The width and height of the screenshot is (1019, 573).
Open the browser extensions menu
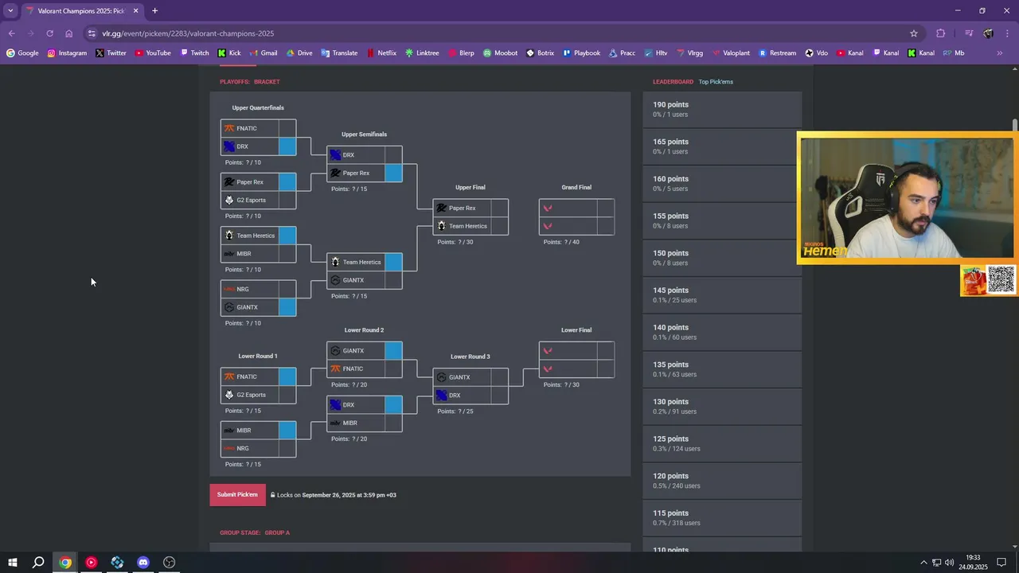pyautogui.click(x=941, y=33)
